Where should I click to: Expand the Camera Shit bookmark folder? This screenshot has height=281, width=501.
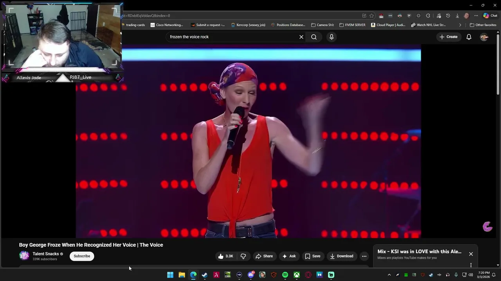pos(323,25)
